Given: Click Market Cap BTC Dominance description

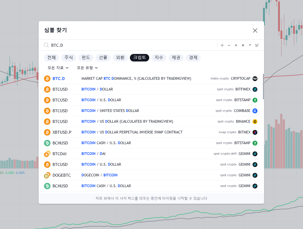Looking at the screenshot, I should [136, 78].
